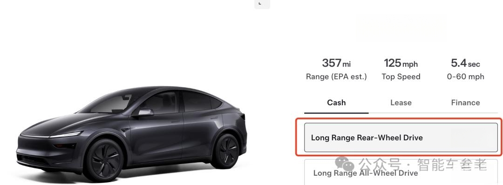Viewport: 503px width, 185px height.
Task: Choose the Long Range All-Wheel Drive option
Action: (401, 172)
